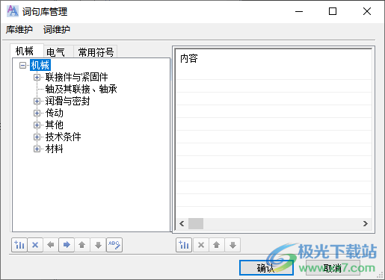Select 联接件与紧固件 in the tree

pos(76,77)
